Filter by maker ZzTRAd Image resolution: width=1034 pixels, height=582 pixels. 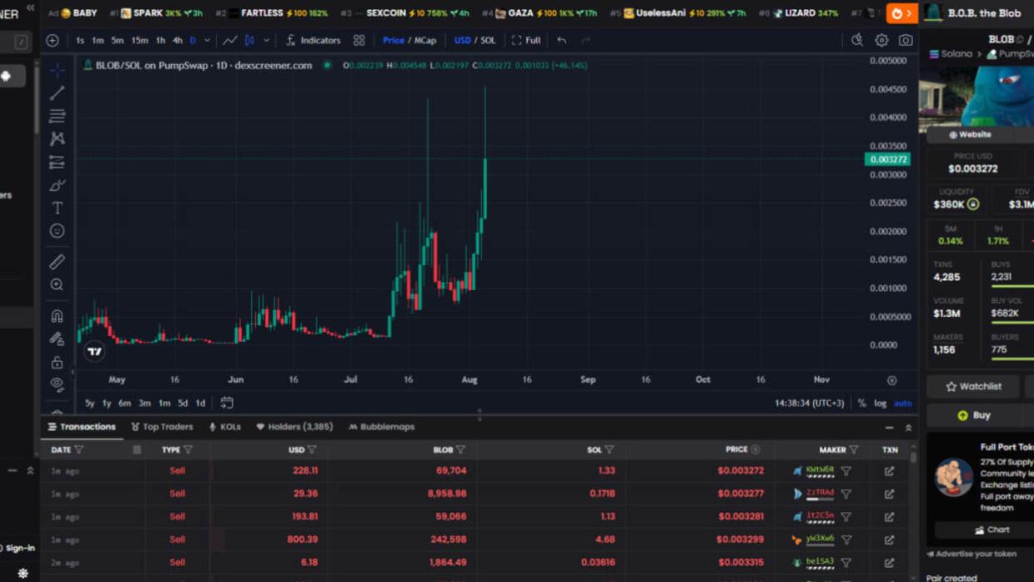(846, 494)
